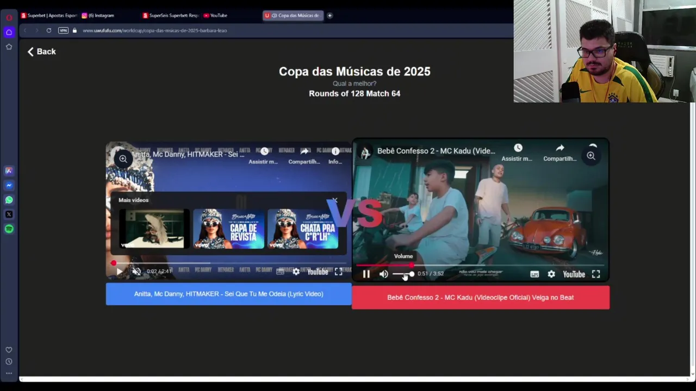Image resolution: width=696 pixels, height=391 pixels.
Task: Click the browser forward arrow
Action: (x=36, y=30)
